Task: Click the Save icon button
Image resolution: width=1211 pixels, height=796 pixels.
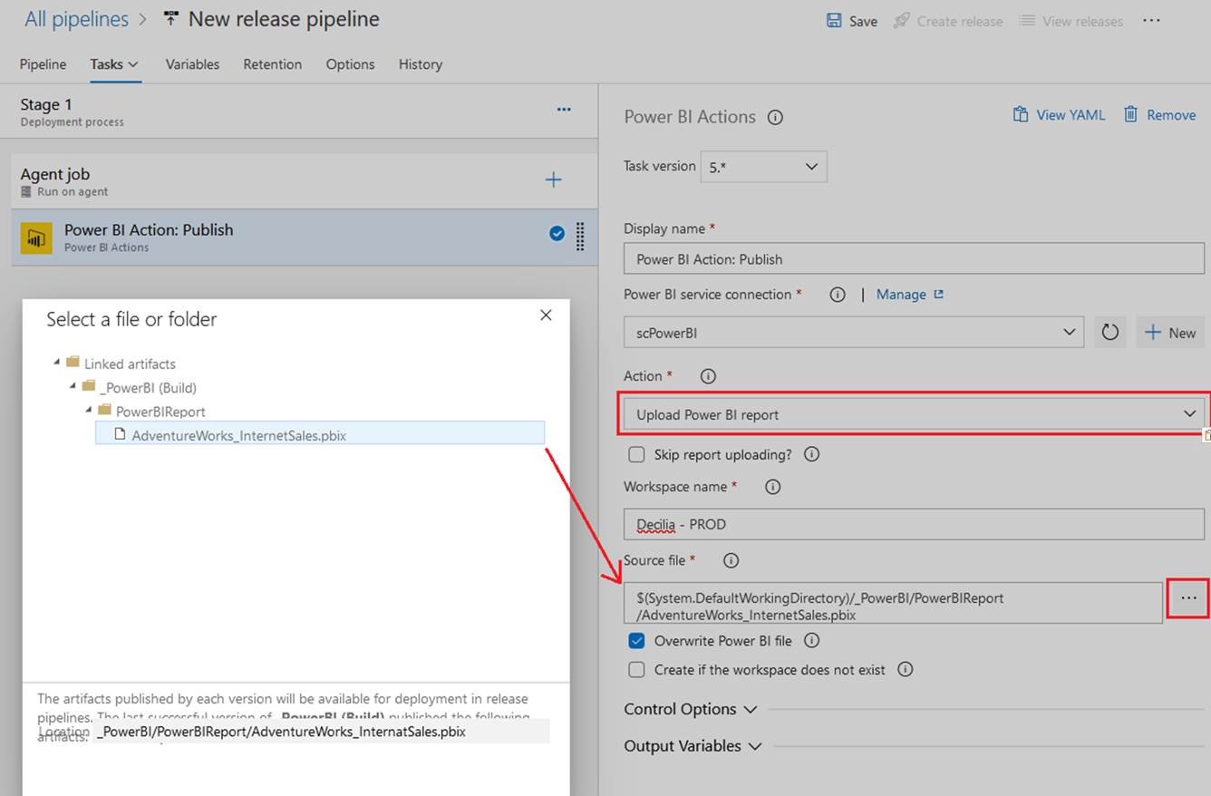Action: point(851,21)
